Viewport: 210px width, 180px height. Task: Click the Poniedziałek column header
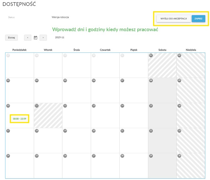19,50
